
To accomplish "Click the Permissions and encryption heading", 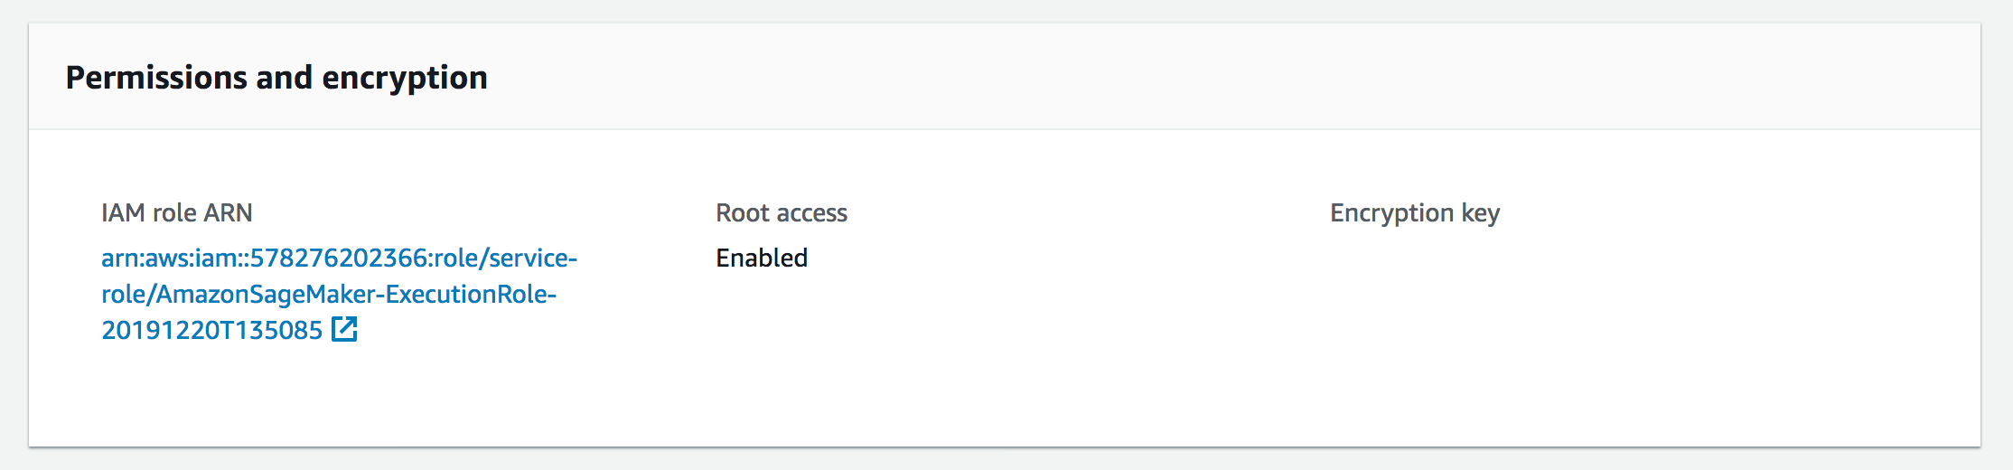I will click(x=276, y=78).
